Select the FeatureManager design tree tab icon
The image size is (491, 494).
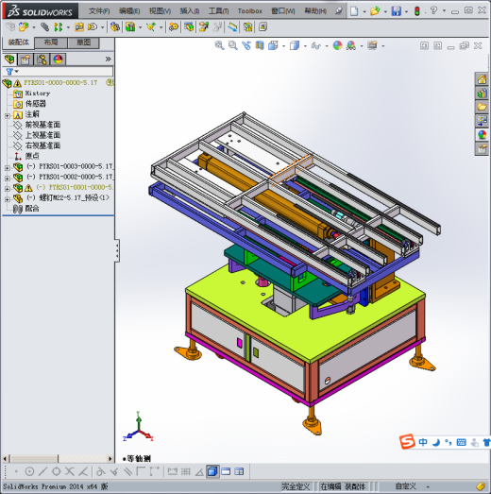point(9,60)
